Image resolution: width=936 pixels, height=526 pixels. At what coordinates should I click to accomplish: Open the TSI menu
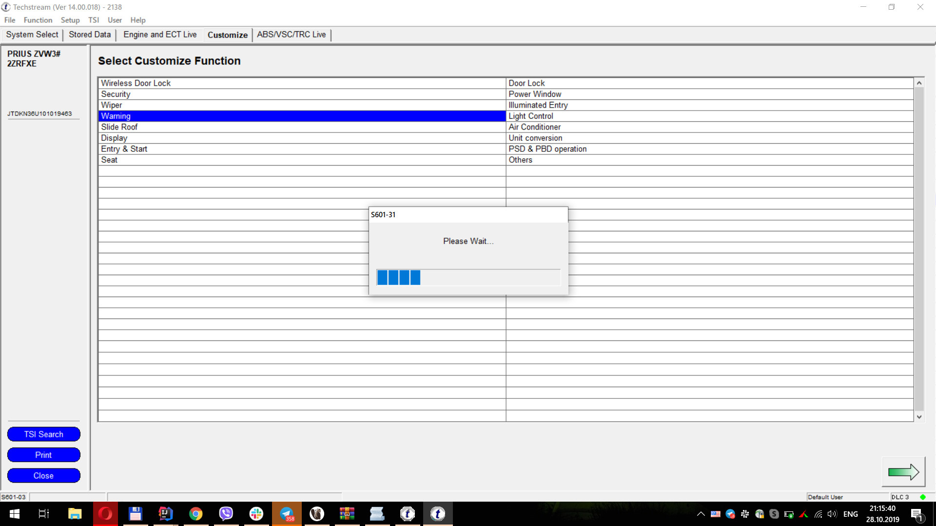click(x=93, y=20)
